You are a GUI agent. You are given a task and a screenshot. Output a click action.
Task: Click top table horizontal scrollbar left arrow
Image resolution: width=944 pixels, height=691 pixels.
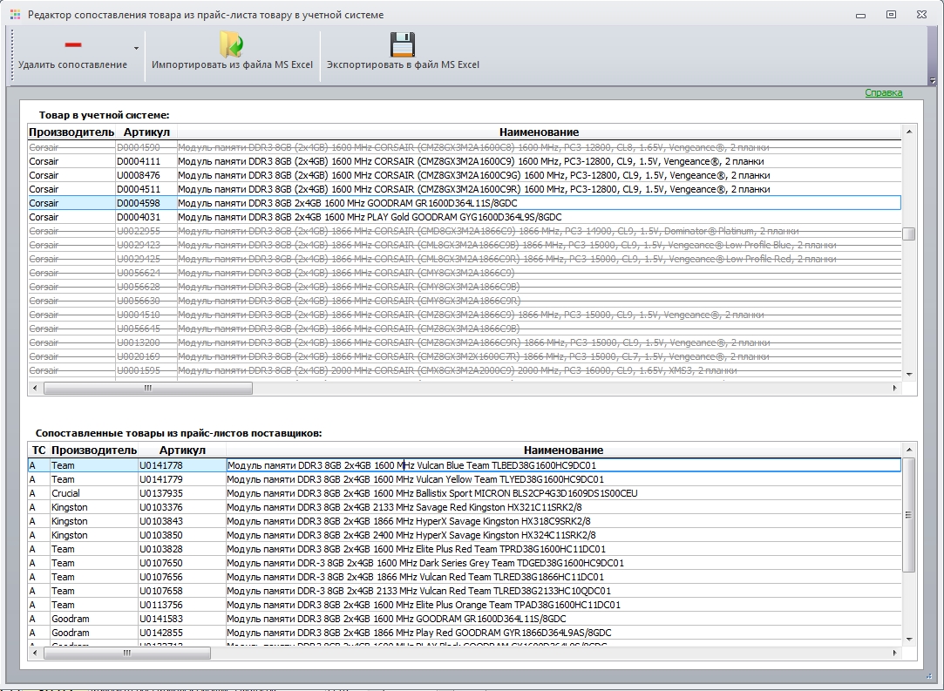click(35, 389)
